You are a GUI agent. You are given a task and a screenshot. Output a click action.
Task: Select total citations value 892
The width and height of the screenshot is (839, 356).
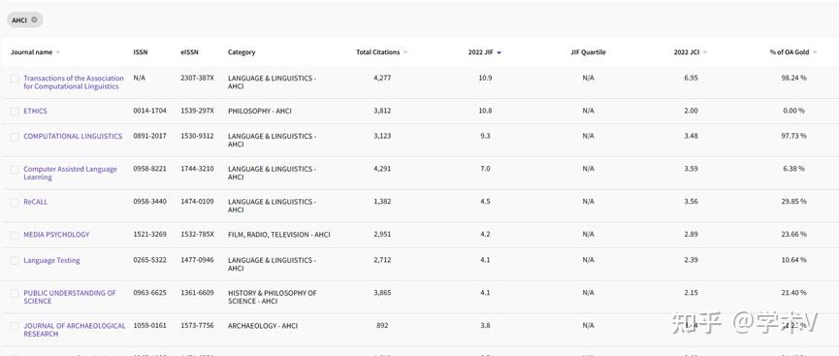(382, 326)
